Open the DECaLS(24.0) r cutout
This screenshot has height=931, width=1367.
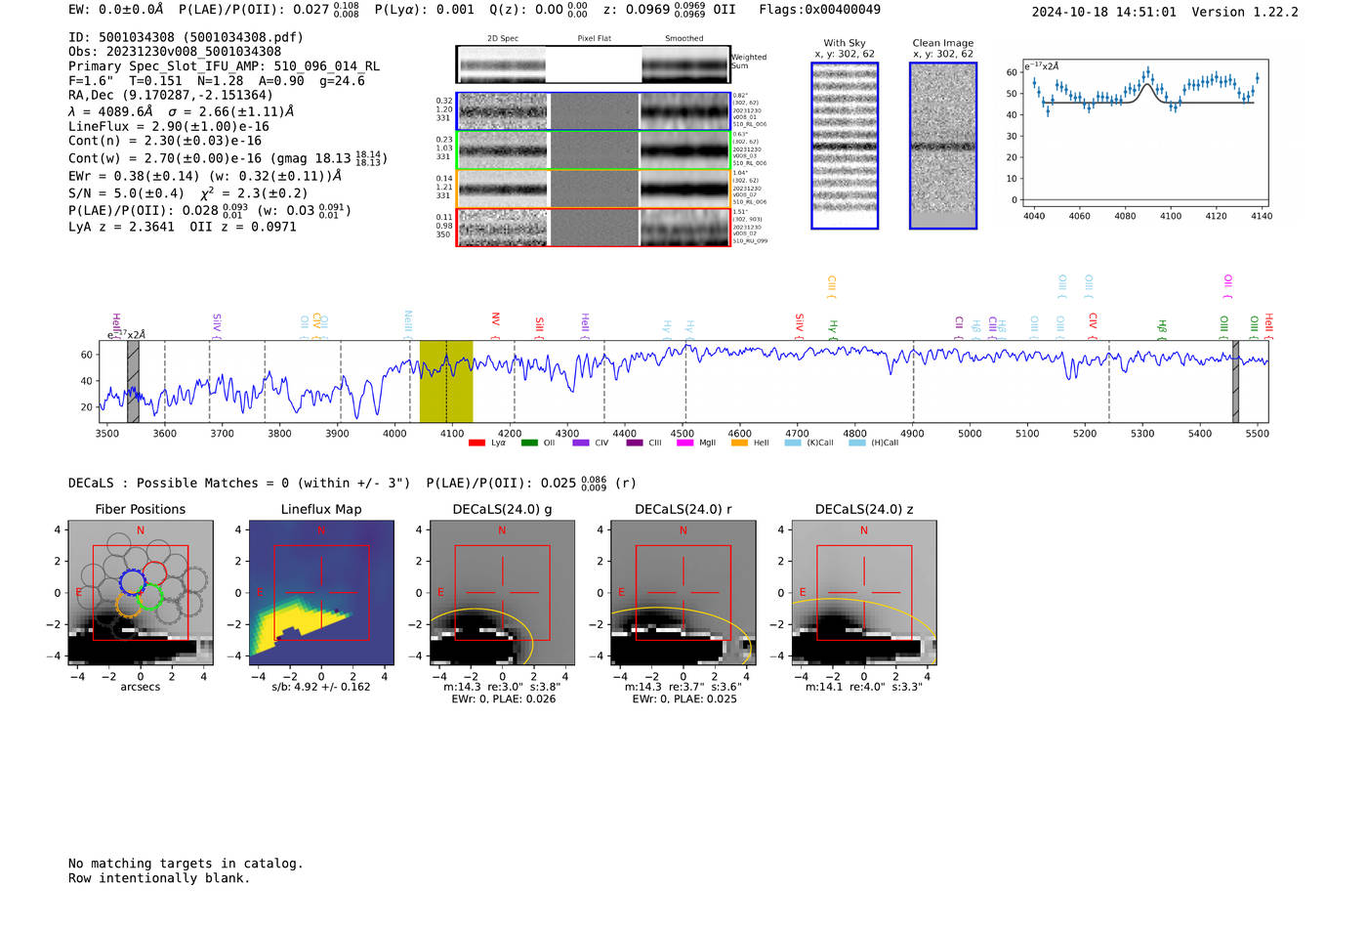coord(683,593)
